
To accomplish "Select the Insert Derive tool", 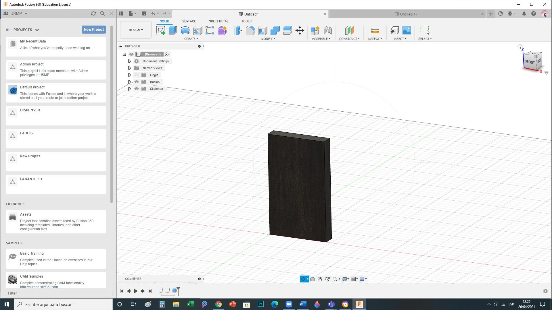I will pyautogui.click(x=394, y=30).
